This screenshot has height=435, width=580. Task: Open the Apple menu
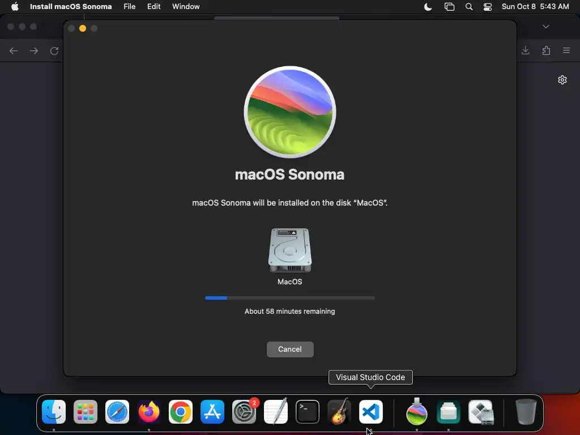(x=15, y=7)
